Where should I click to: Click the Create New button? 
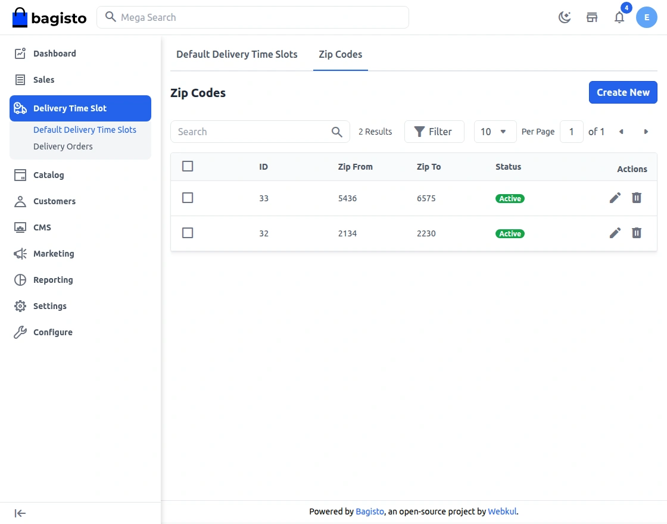point(622,92)
